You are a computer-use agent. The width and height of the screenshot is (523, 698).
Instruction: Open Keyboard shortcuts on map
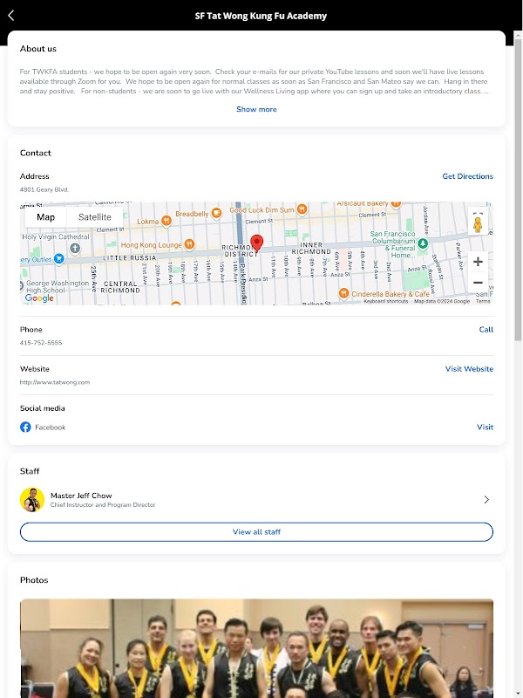click(x=385, y=301)
